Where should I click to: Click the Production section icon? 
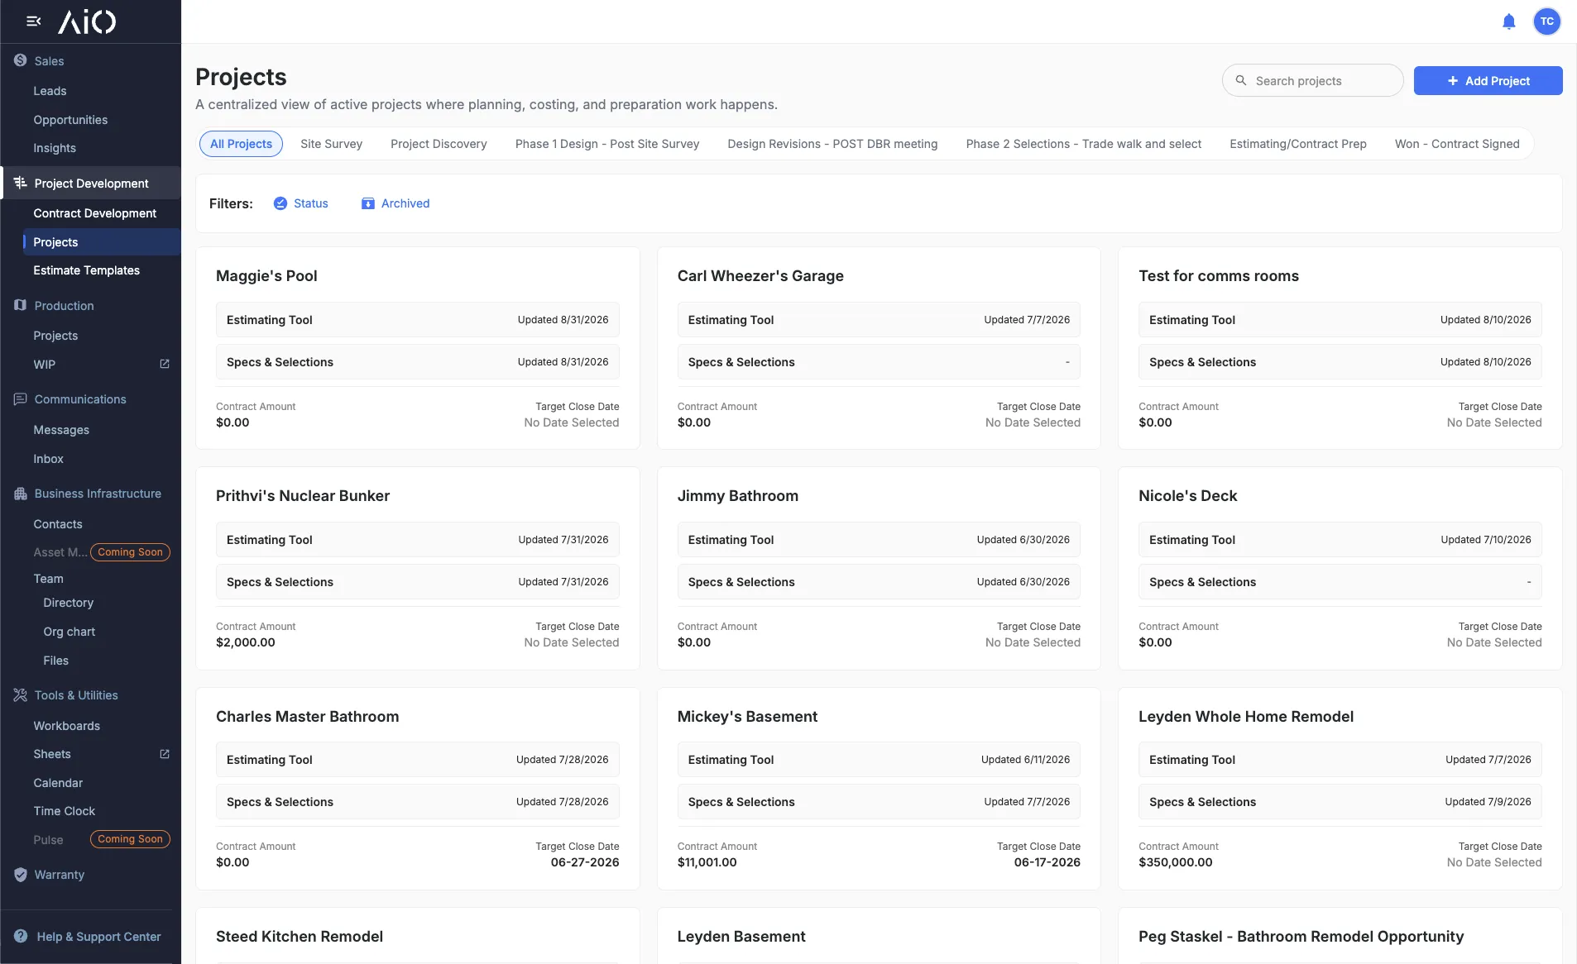(x=21, y=305)
